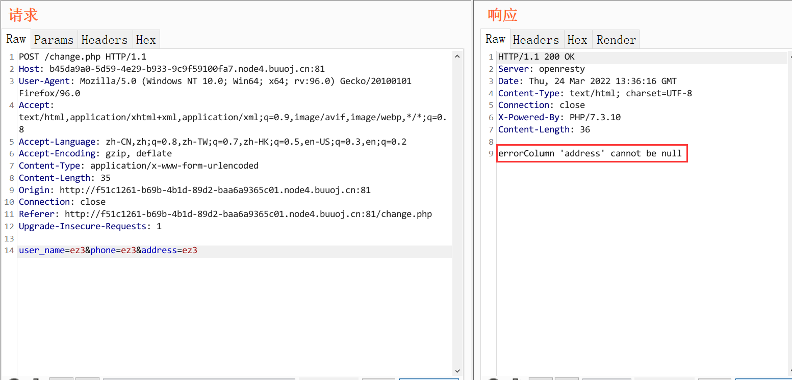
Task: Click the Server: openresty line
Action: (542, 69)
